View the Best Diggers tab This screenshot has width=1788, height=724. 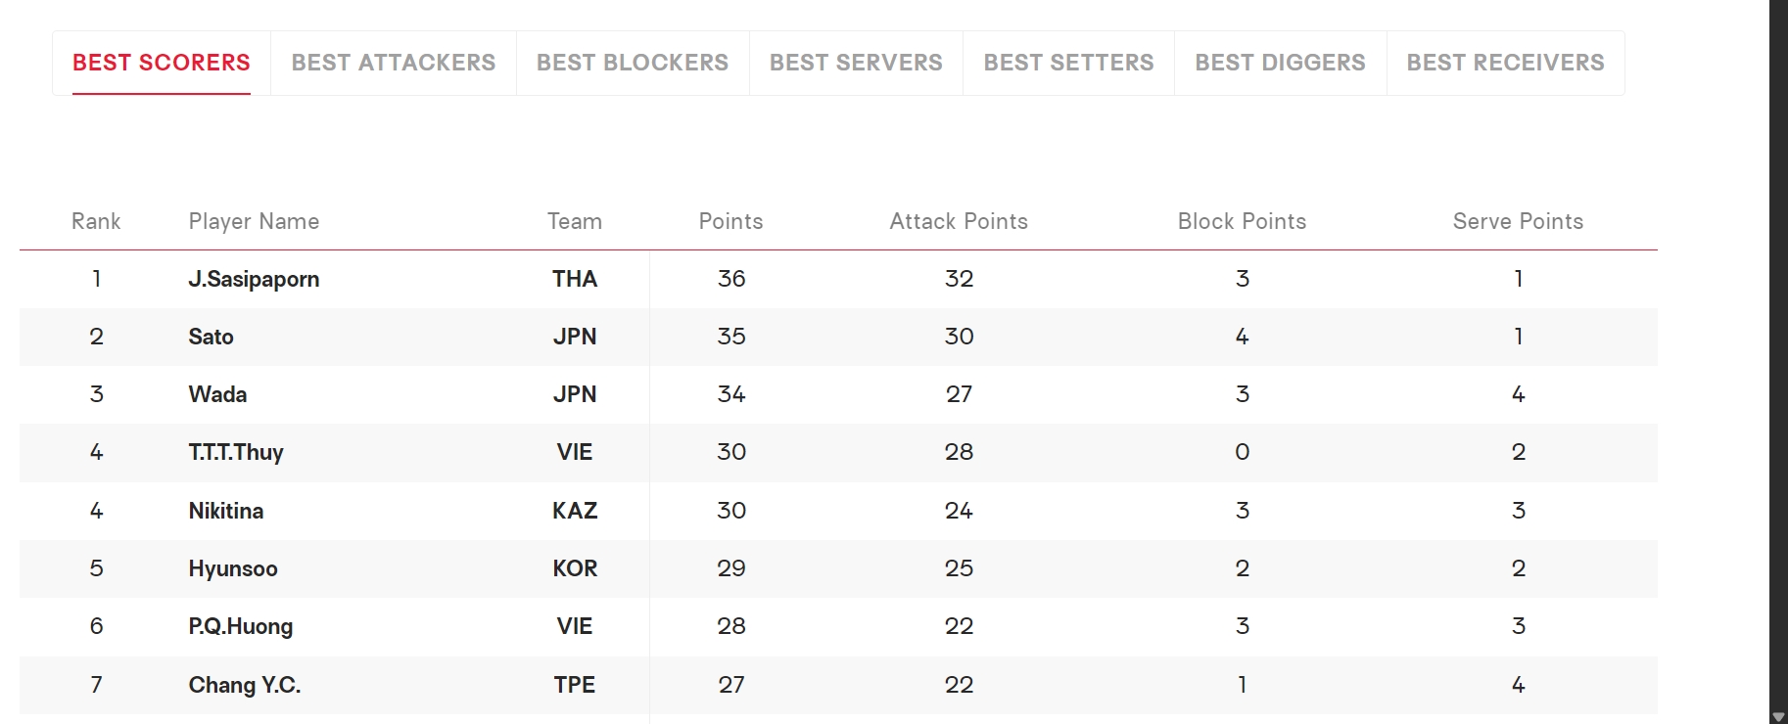(1280, 63)
